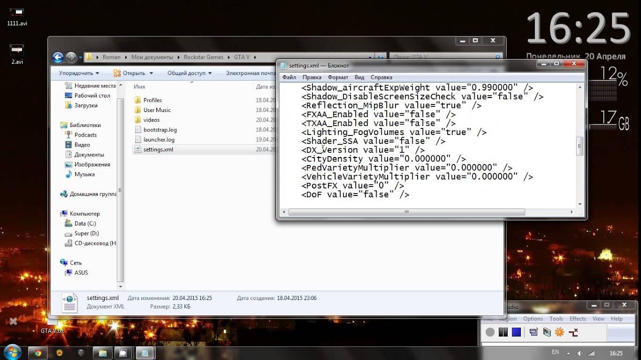Click recent locations arrow beside Forward button
Image resolution: width=641 pixels, height=360 pixels.
[x=80, y=57]
